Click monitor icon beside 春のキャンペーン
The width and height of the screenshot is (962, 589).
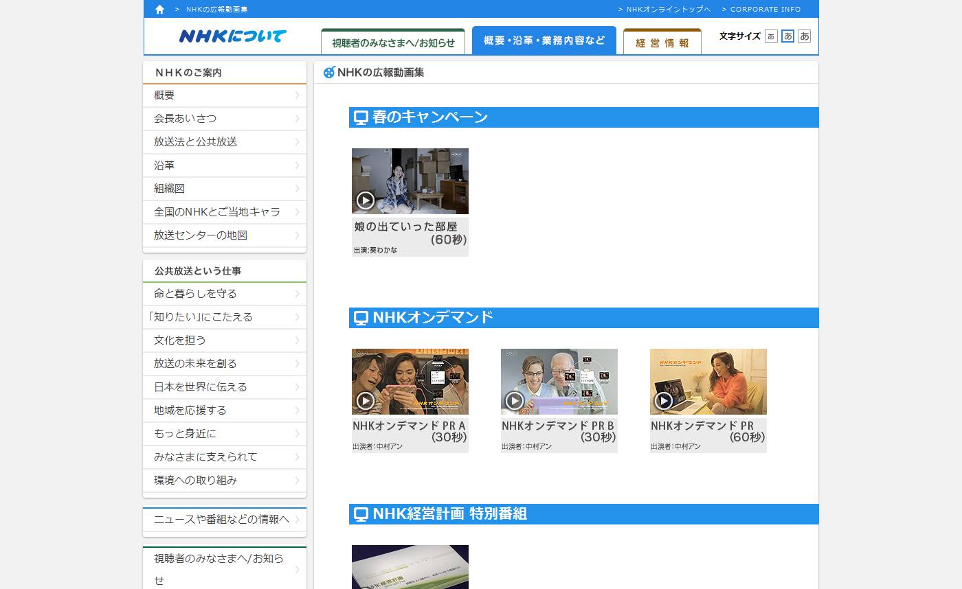361,117
